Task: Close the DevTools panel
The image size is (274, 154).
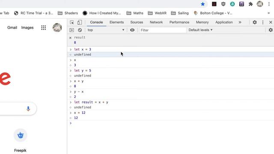Action: point(271,22)
